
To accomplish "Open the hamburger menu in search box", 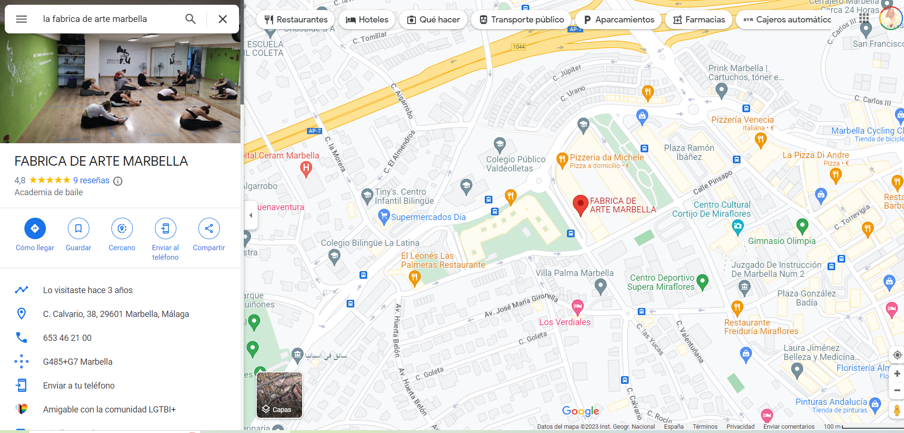I will [x=22, y=19].
